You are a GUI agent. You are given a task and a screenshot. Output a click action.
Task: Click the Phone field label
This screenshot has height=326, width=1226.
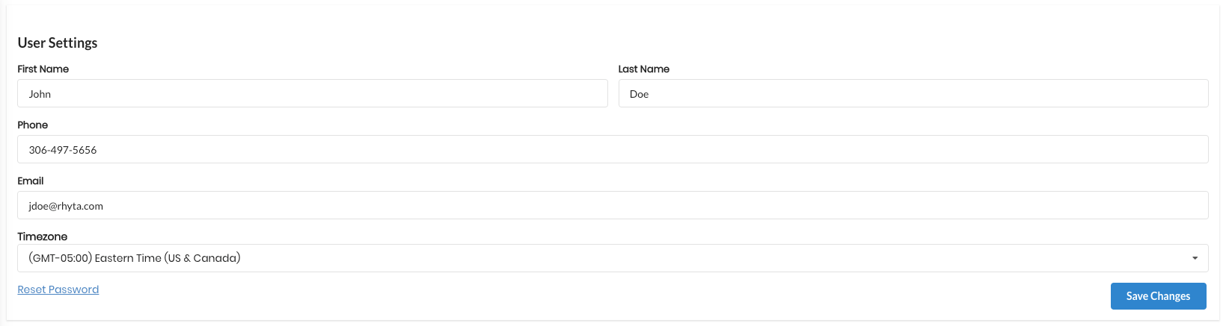click(33, 125)
